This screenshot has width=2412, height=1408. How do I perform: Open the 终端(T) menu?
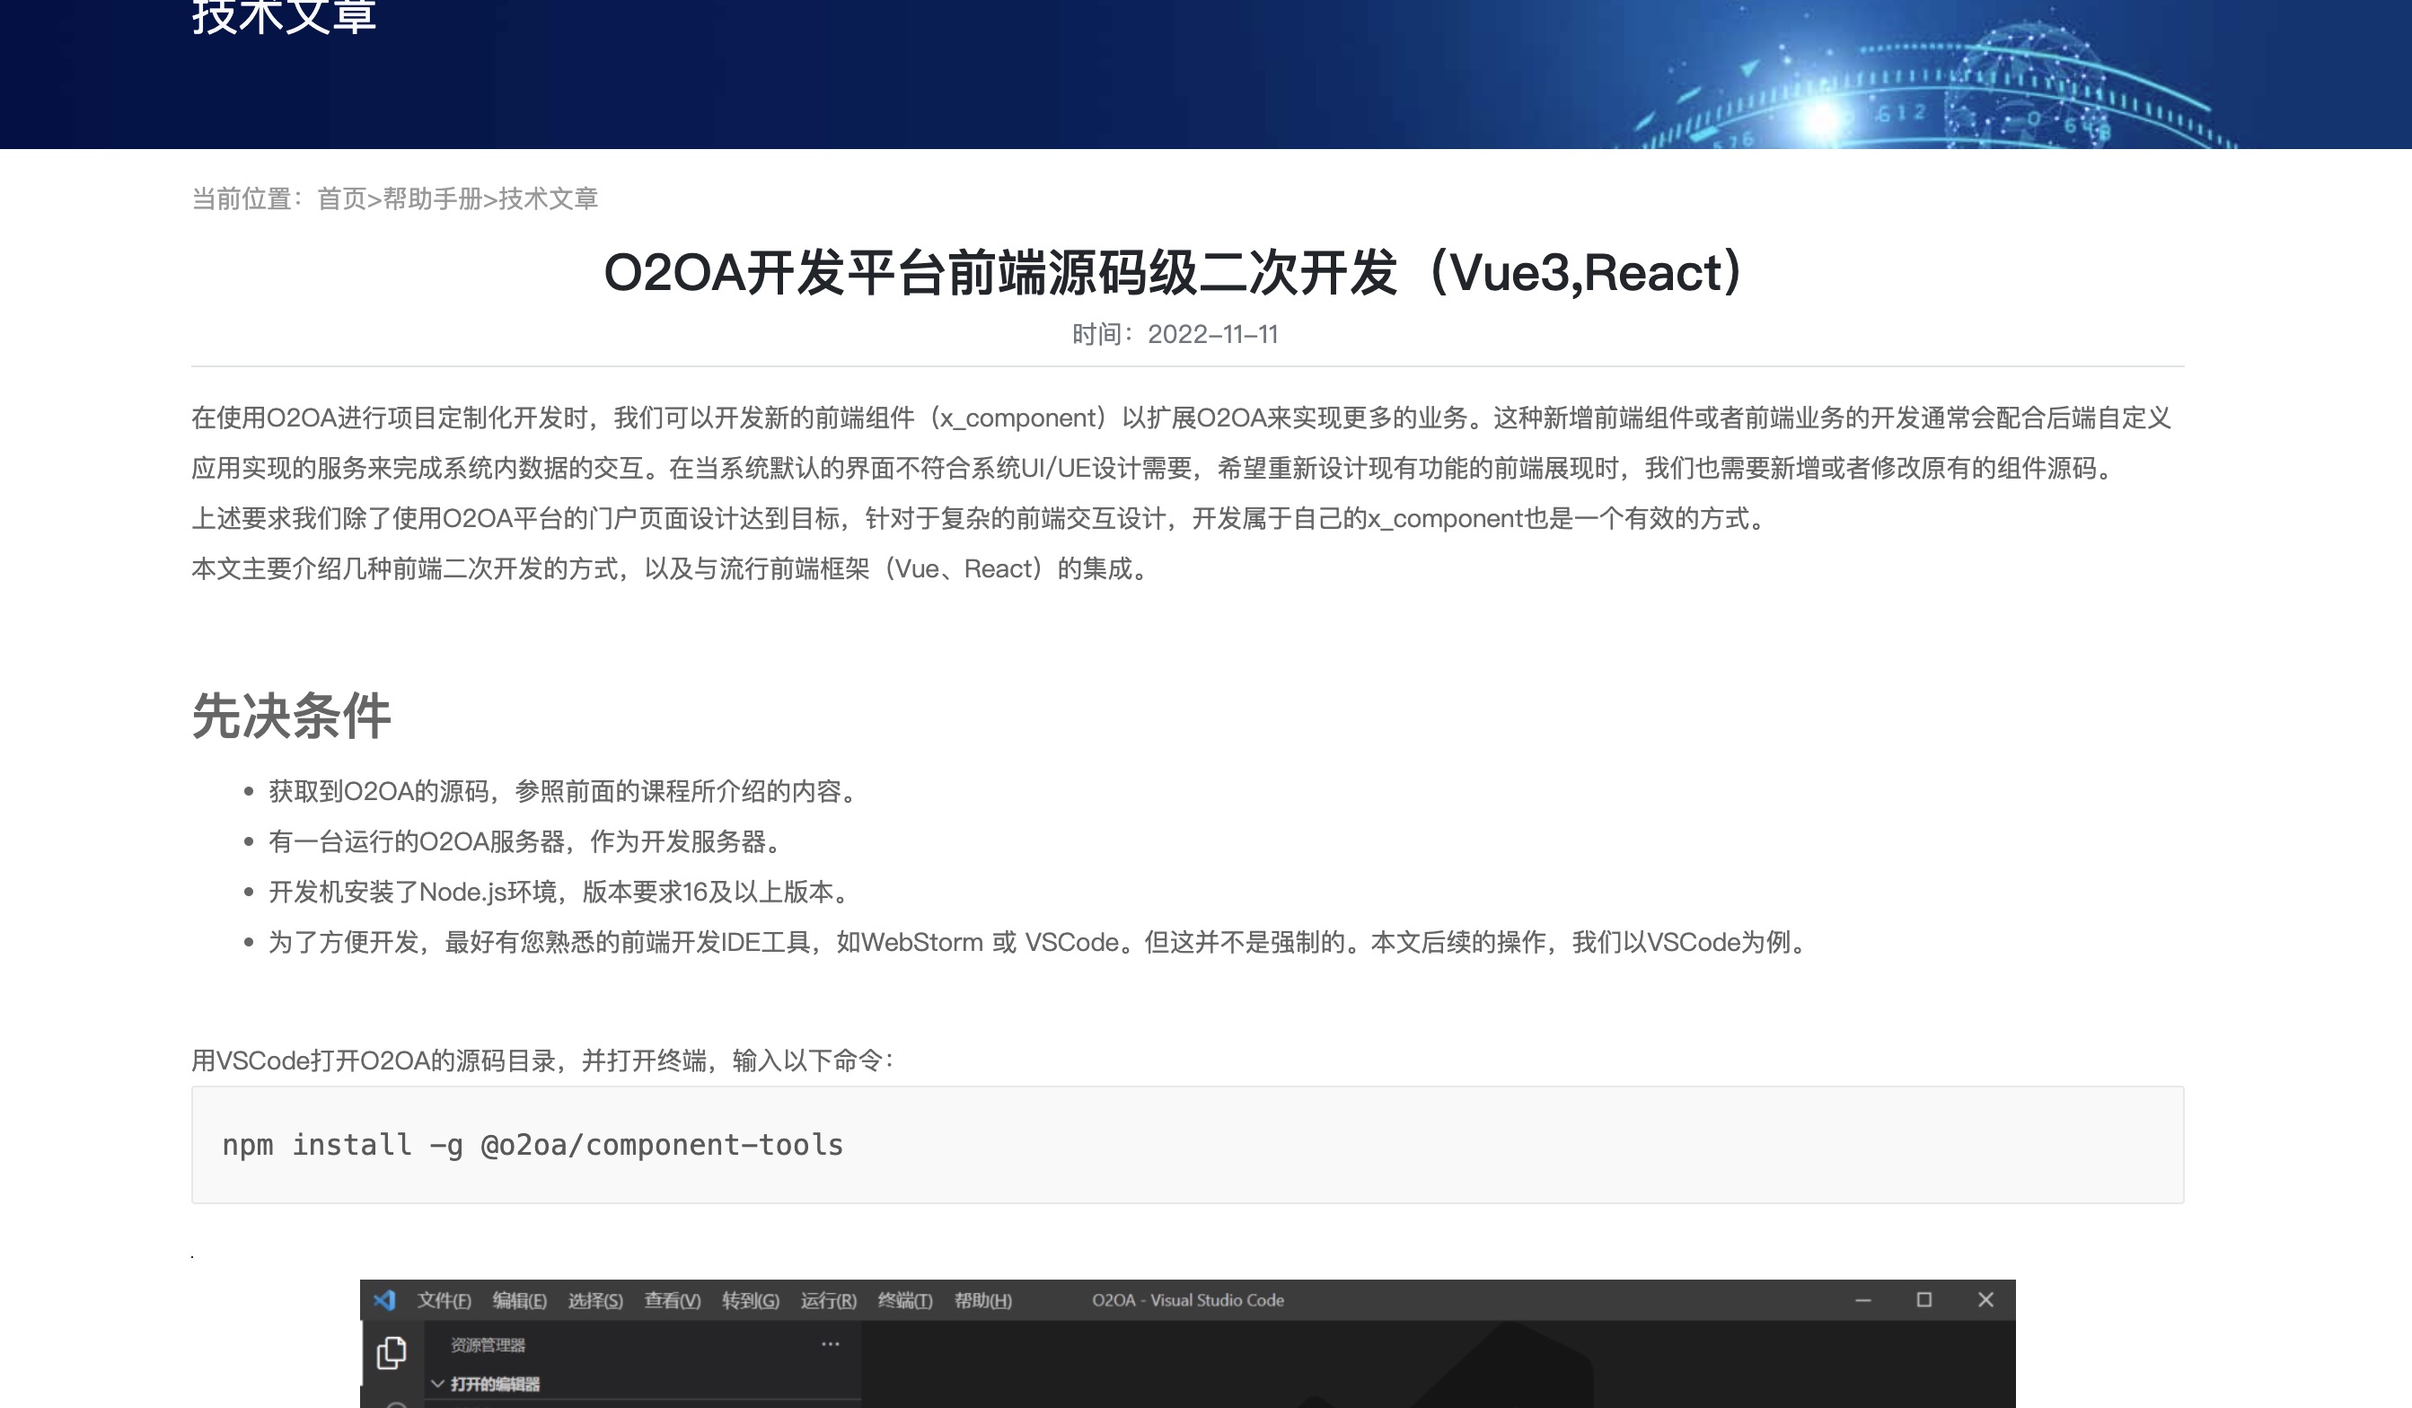pyautogui.click(x=904, y=1301)
